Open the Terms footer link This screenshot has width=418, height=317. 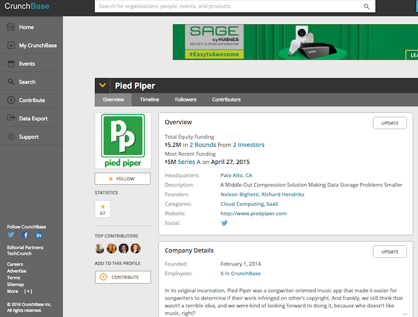[13, 278]
